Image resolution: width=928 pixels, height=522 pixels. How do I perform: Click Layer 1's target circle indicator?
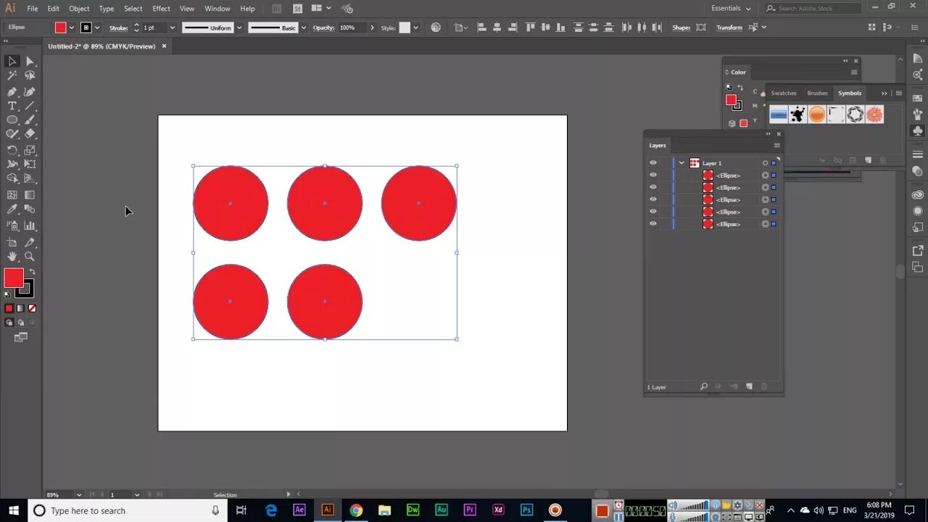click(765, 163)
